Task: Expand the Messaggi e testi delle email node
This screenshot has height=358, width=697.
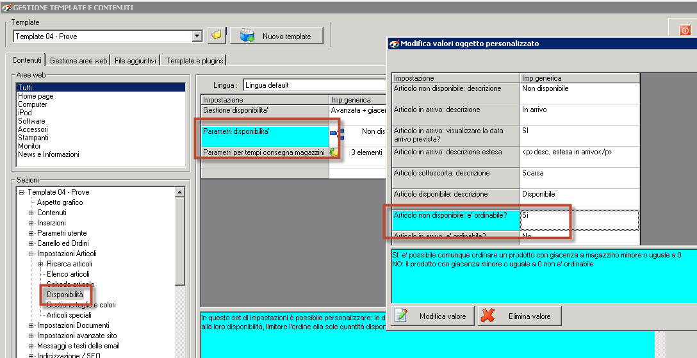Action: tap(31, 346)
